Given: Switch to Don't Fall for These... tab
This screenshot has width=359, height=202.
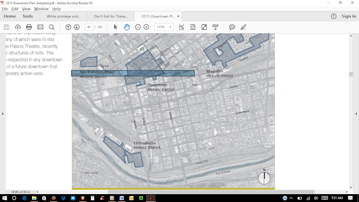Looking at the screenshot, I should pos(111,16).
